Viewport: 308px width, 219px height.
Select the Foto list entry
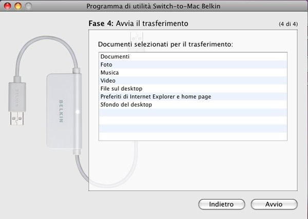(106, 65)
